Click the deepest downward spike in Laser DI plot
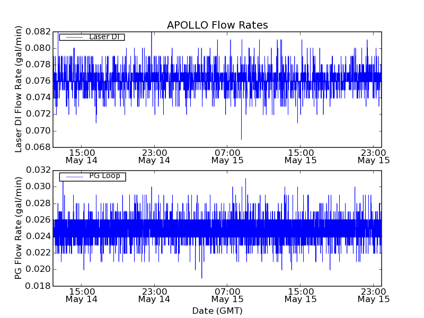This screenshot has height=318, width=424. [x=241, y=138]
